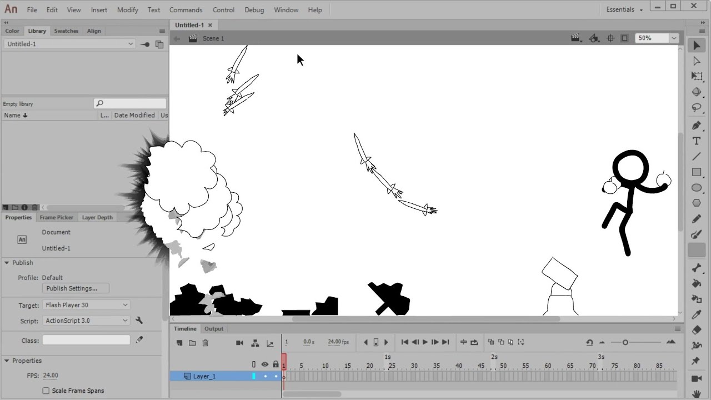Open ActionScript settings wrench icon

pyautogui.click(x=139, y=321)
